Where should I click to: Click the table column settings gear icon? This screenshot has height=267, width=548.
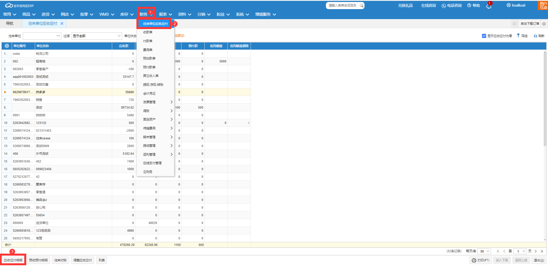pos(7,46)
